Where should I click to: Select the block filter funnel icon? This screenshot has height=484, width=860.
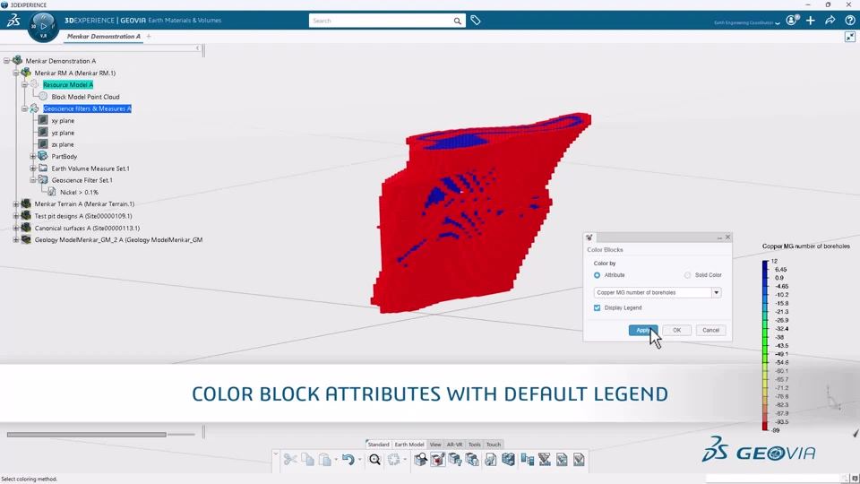(455, 459)
